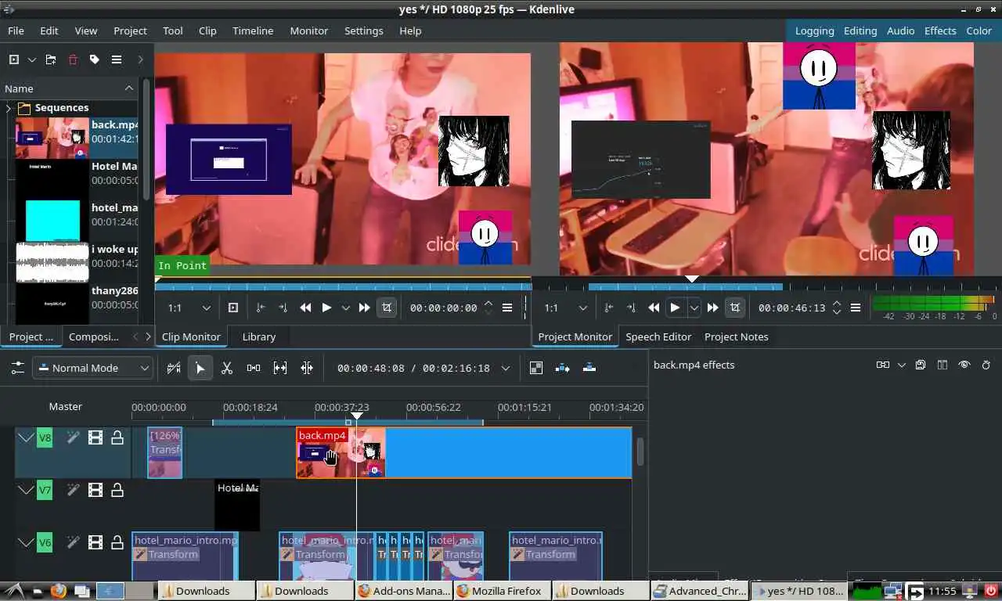Click the insert zone icon in clip monitor
1002x601 pixels.
pyautogui.click(x=232, y=308)
